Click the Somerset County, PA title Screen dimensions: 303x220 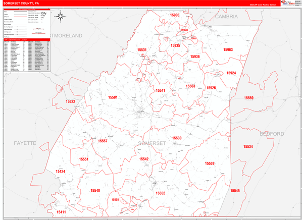coord(24,3)
